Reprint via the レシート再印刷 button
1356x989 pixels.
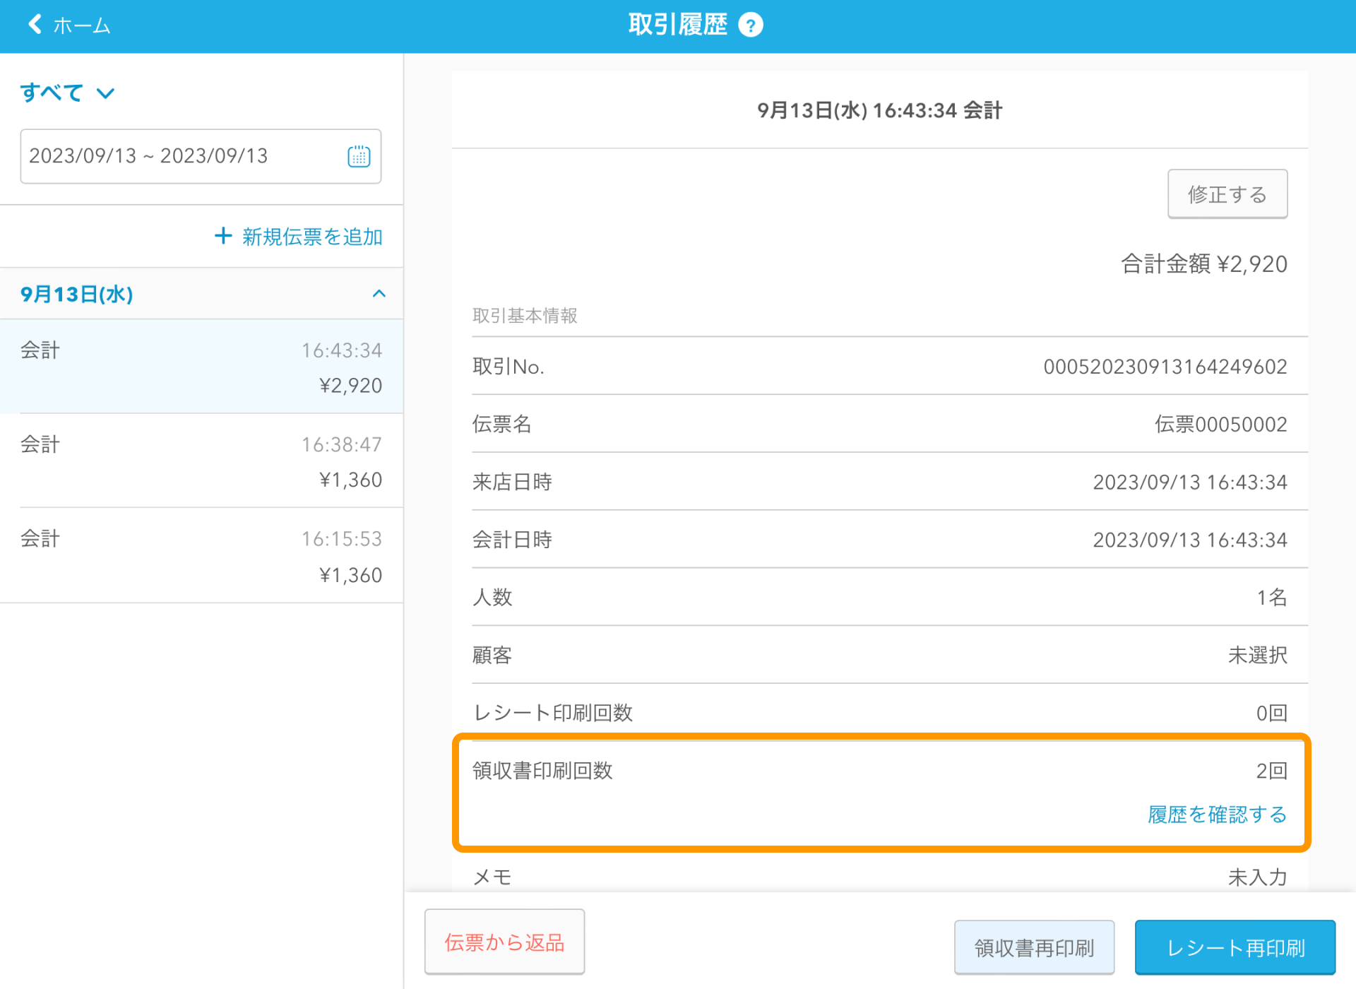[1235, 947]
